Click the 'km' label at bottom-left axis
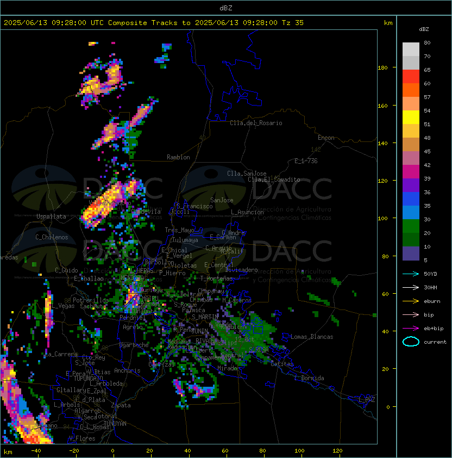 coord(8,452)
